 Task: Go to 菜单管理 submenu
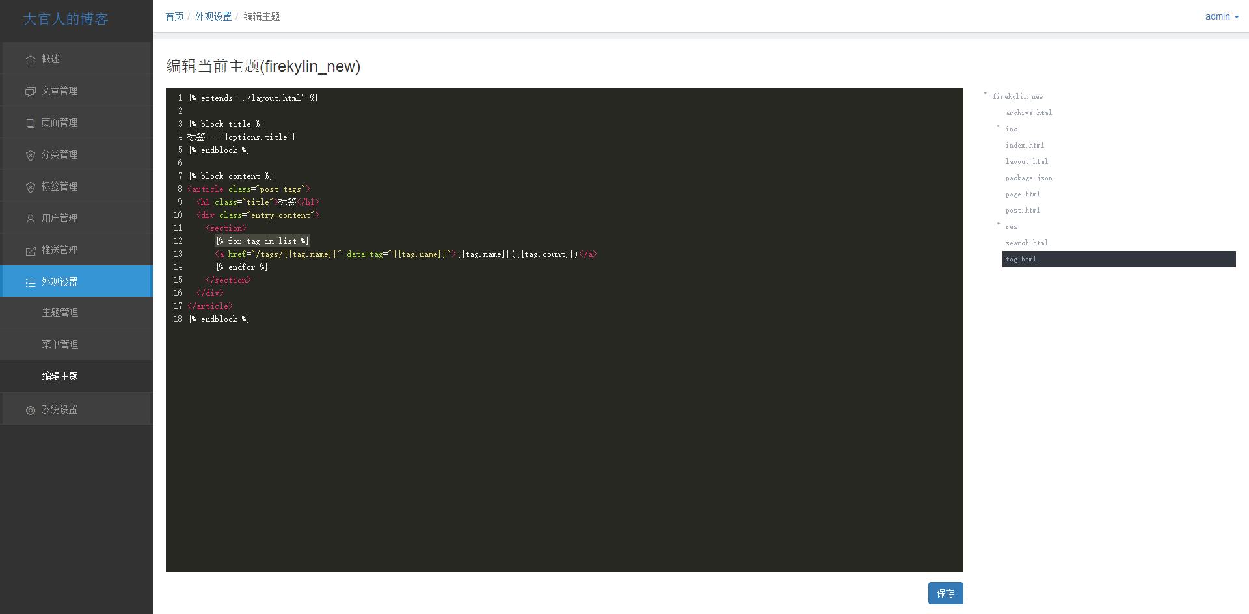tap(77, 345)
